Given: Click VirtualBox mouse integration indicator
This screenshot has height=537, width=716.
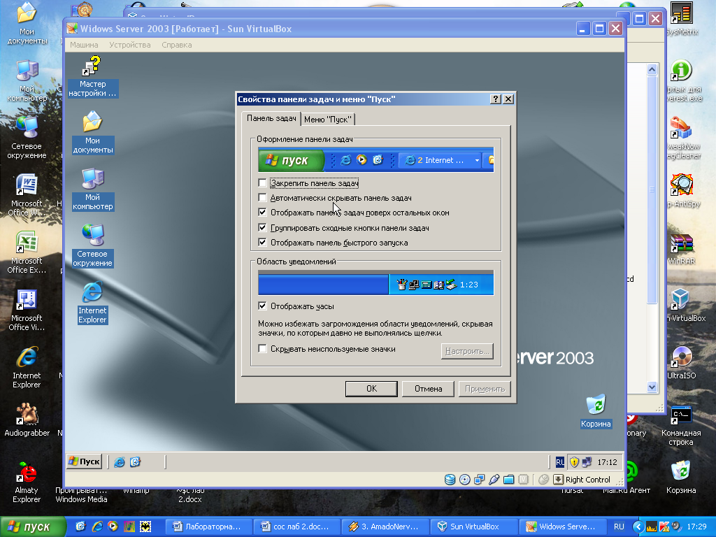Looking at the screenshot, I should point(543,480).
